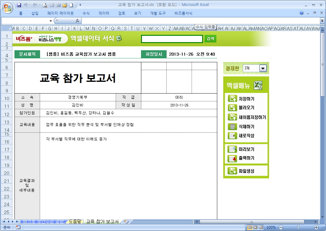The width and height of the screenshot is (326, 231).
Task: Click the horizontal scrollbar thumb
Action: (252, 222)
